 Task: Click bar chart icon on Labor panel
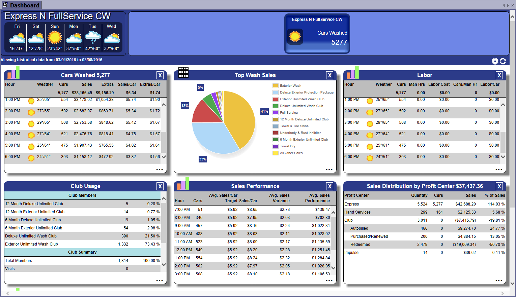(x=353, y=73)
